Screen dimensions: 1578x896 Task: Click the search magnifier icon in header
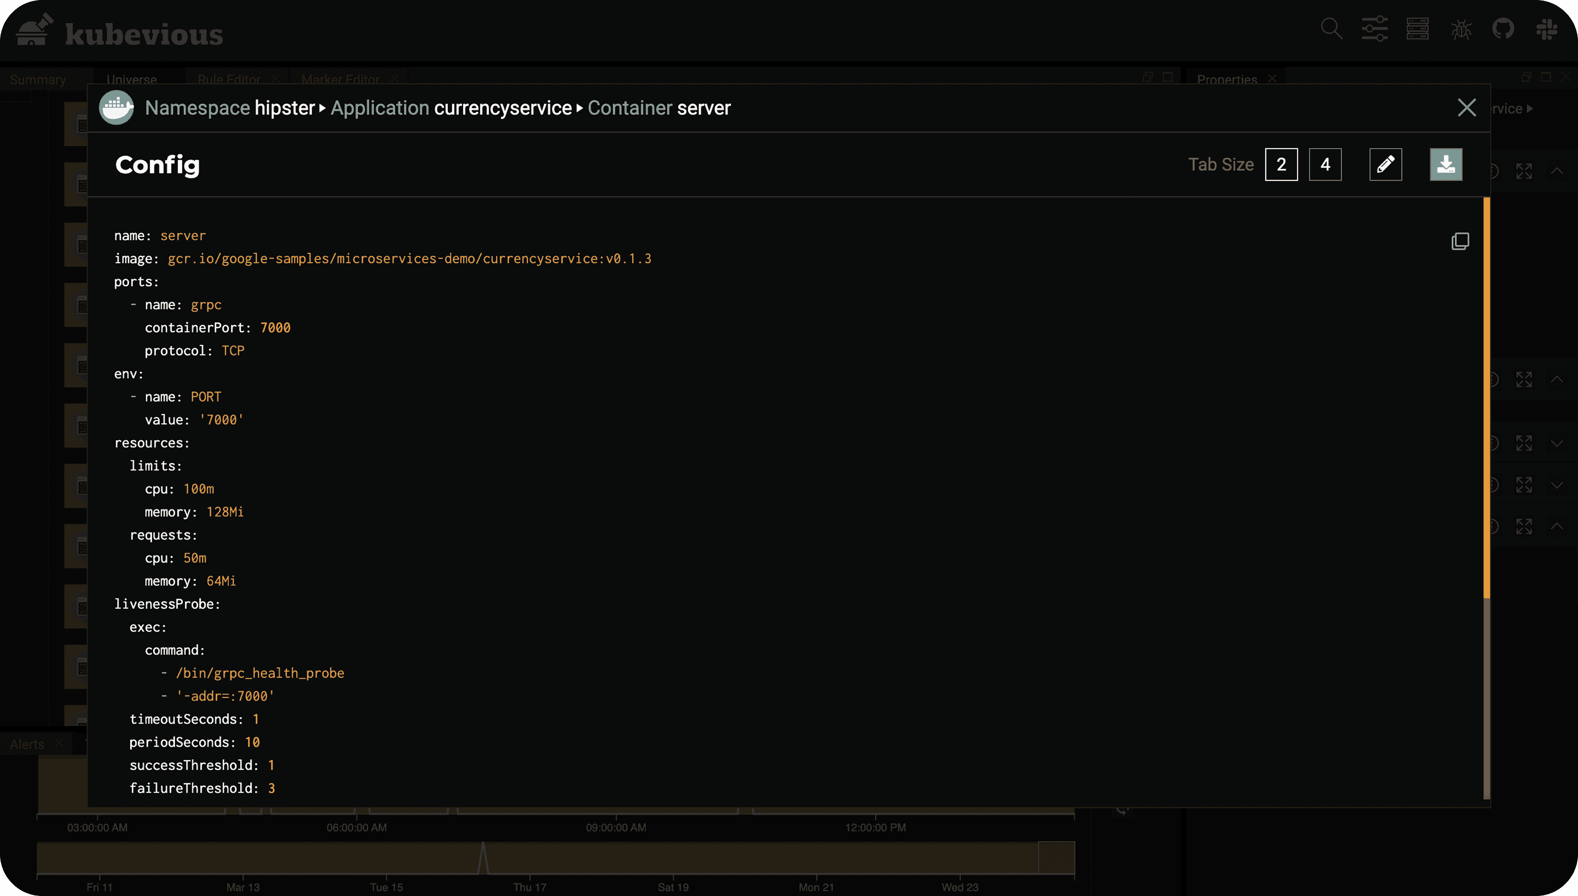[1331, 29]
